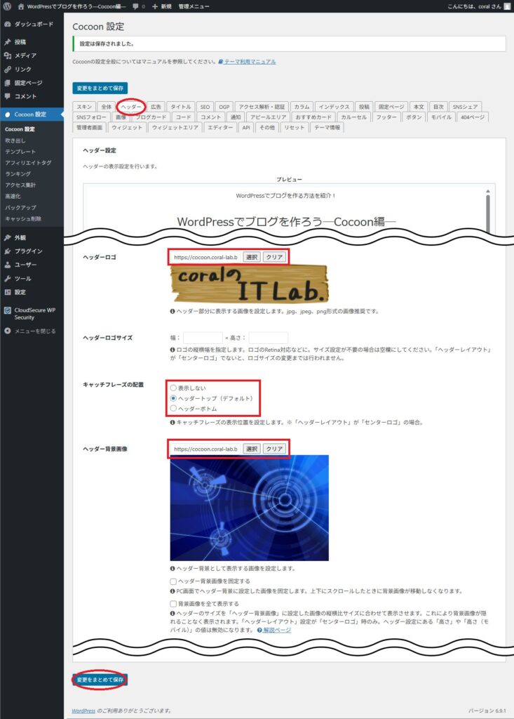
Task: Open キャッシュ削除 submenu item
Action: coord(23,219)
